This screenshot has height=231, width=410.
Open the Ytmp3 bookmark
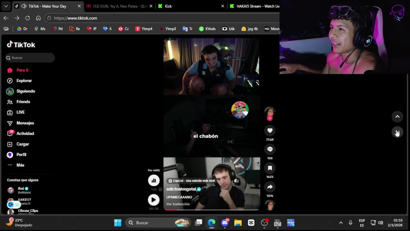168,29
